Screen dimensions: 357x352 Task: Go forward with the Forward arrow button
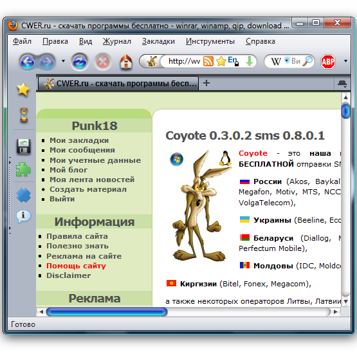click(x=47, y=62)
